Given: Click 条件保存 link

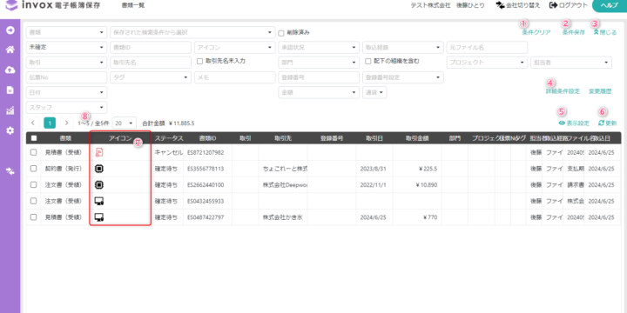Looking at the screenshot, I should tap(573, 33).
